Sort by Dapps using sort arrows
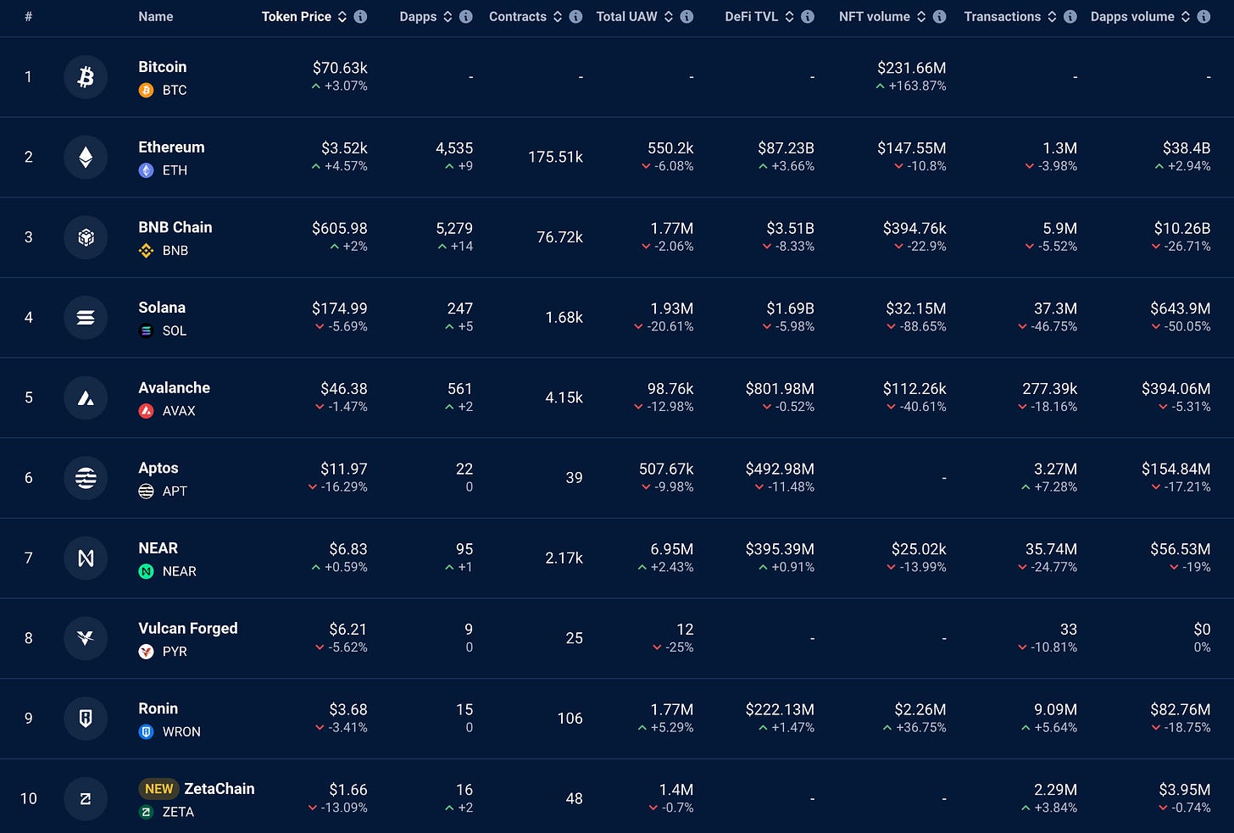Screen dimensions: 1234x833 pos(447,17)
